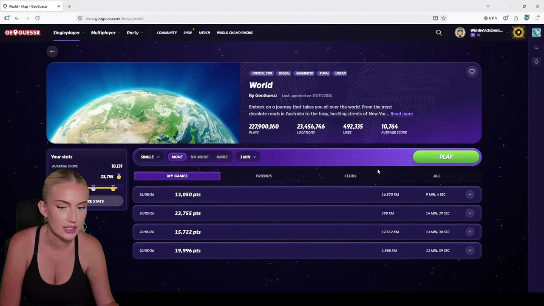Click the browser sidebar shield icon
Screen dimensions: 544x306
536,62
